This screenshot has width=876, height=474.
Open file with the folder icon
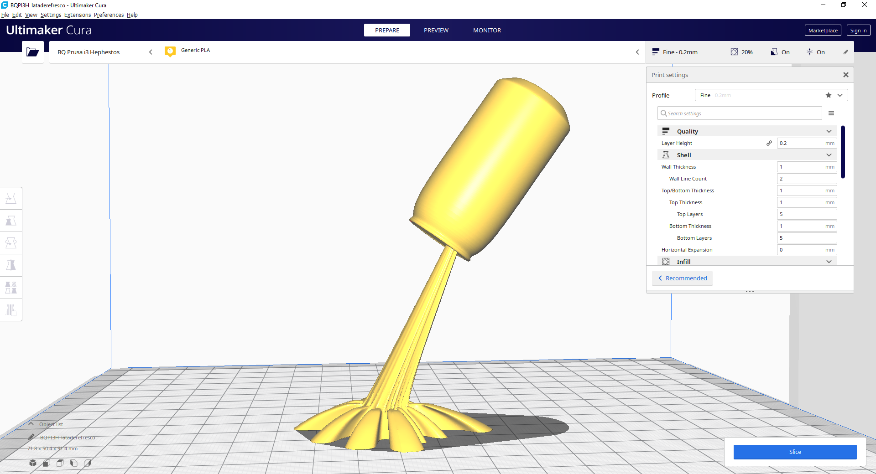[32, 52]
